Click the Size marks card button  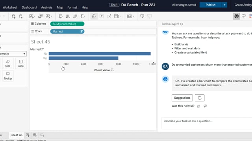pyautogui.click(x=8, y=63)
